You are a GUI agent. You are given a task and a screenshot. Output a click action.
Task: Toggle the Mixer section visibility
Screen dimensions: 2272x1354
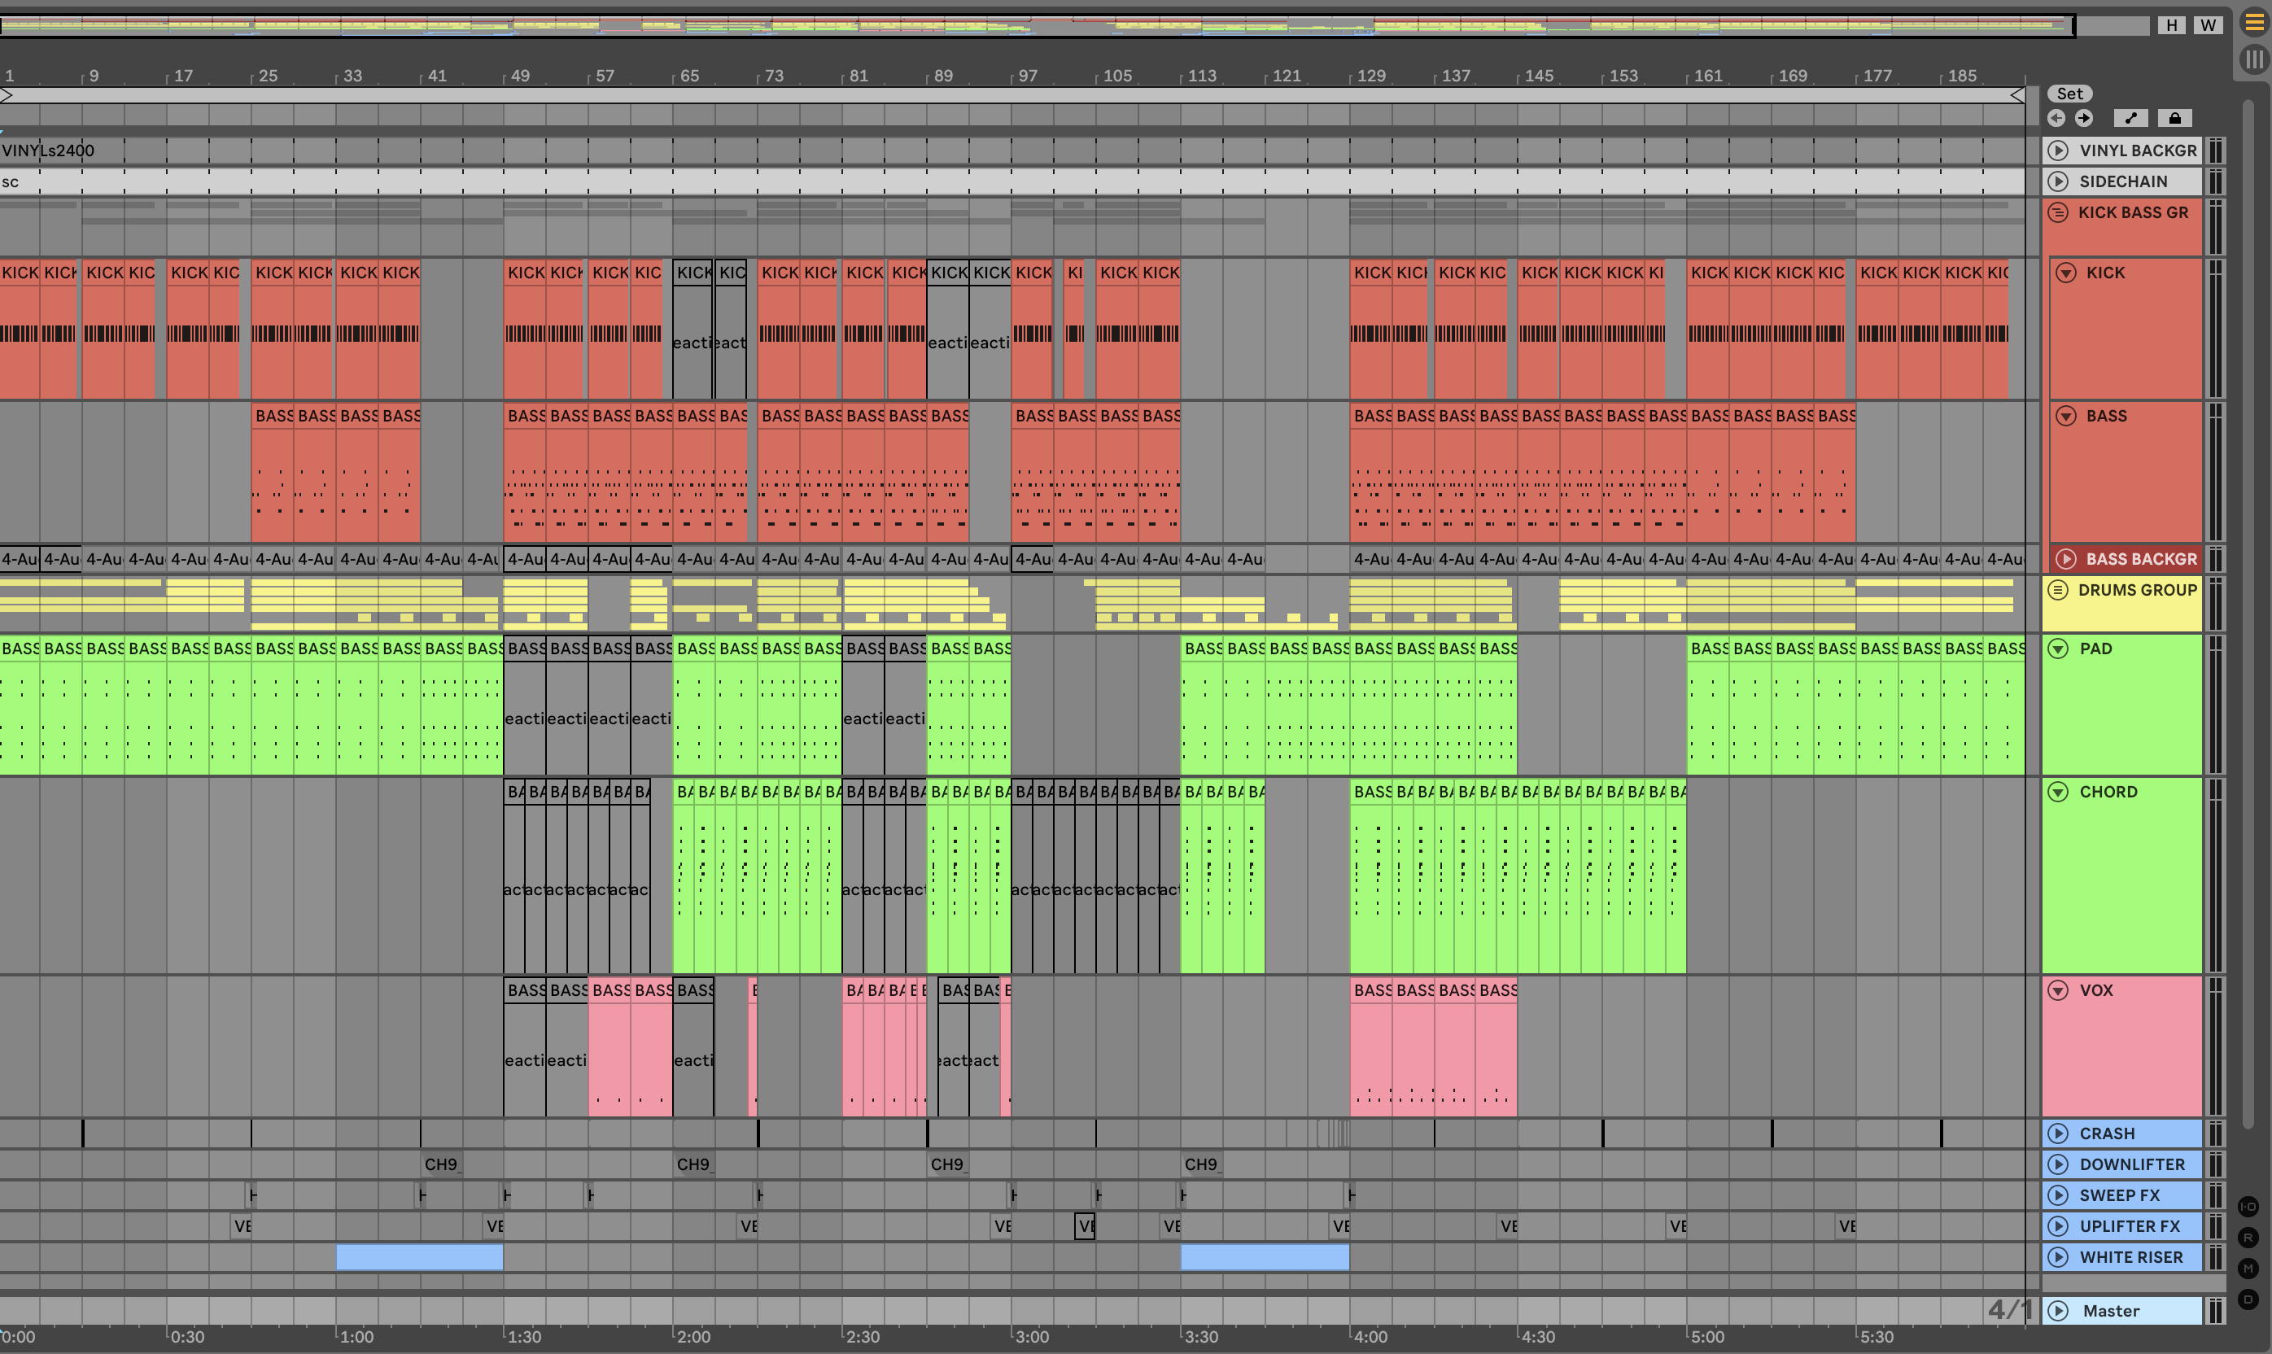[x=2248, y=1269]
